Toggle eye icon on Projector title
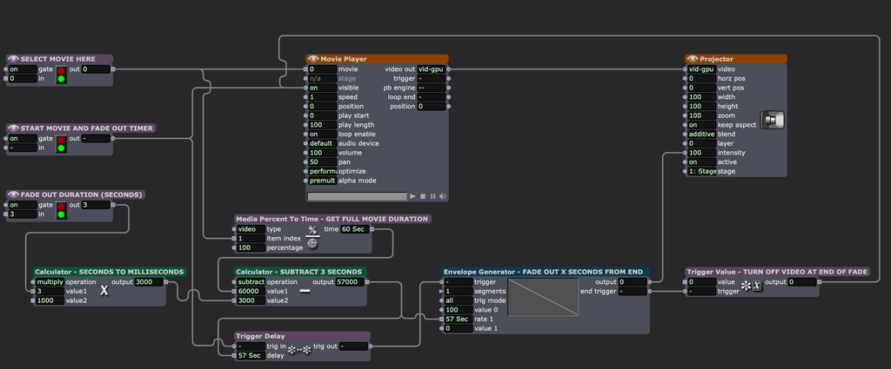 point(693,59)
